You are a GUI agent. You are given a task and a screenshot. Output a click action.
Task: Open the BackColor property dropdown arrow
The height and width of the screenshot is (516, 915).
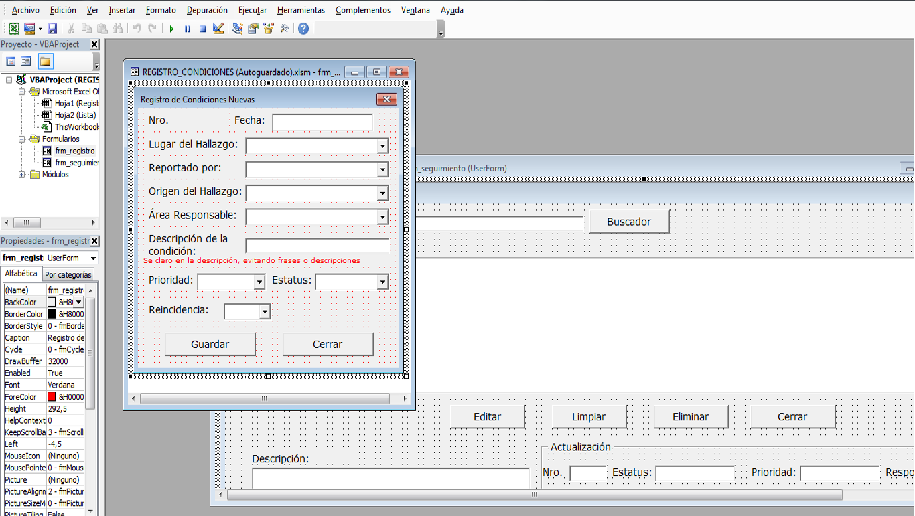point(79,303)
